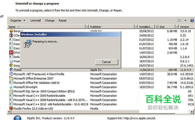Select Microsoft Visual C++ 2005 Redistributable
Image resolution: width=195 pixels, height=120 pixels.
pyautogui.click(x=39, y=96)
